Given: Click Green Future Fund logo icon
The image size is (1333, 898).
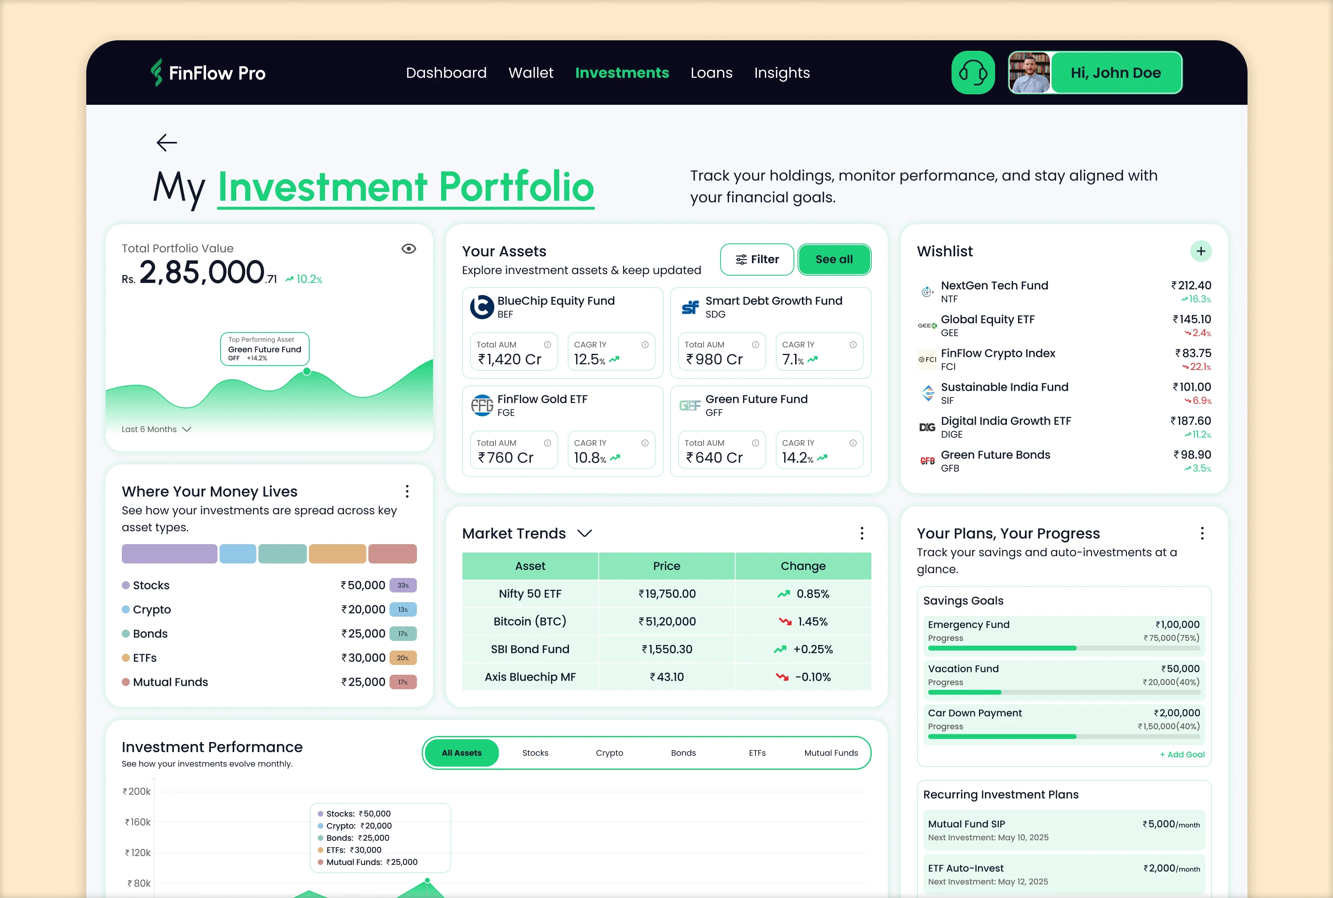Looking at the screenshot, I should click(x=690, y=405).
